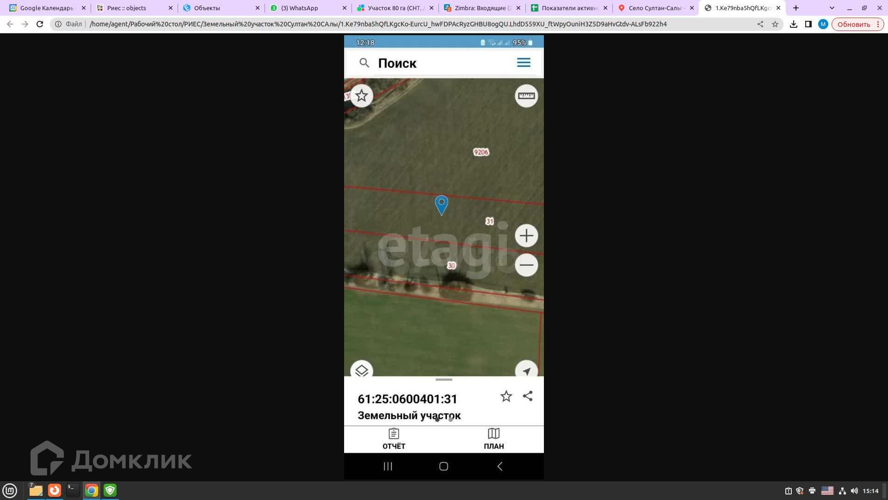Zoom in with the plus button
The image size is (888, 500).
point(526,236)
